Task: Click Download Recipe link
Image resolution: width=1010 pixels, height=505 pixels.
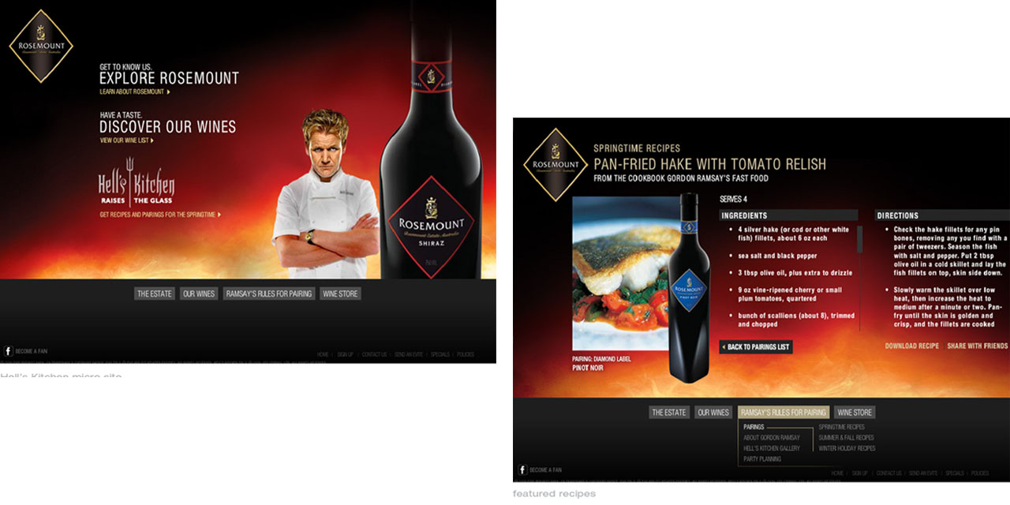Action: click(912, 346)
